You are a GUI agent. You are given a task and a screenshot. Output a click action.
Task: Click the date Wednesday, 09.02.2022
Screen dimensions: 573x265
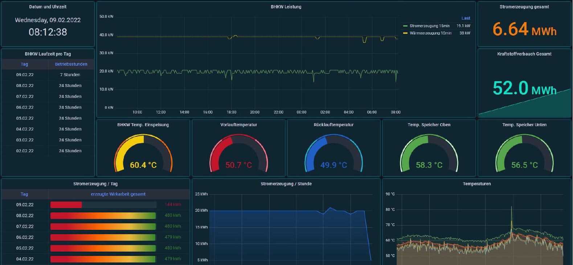click(48, 20)
